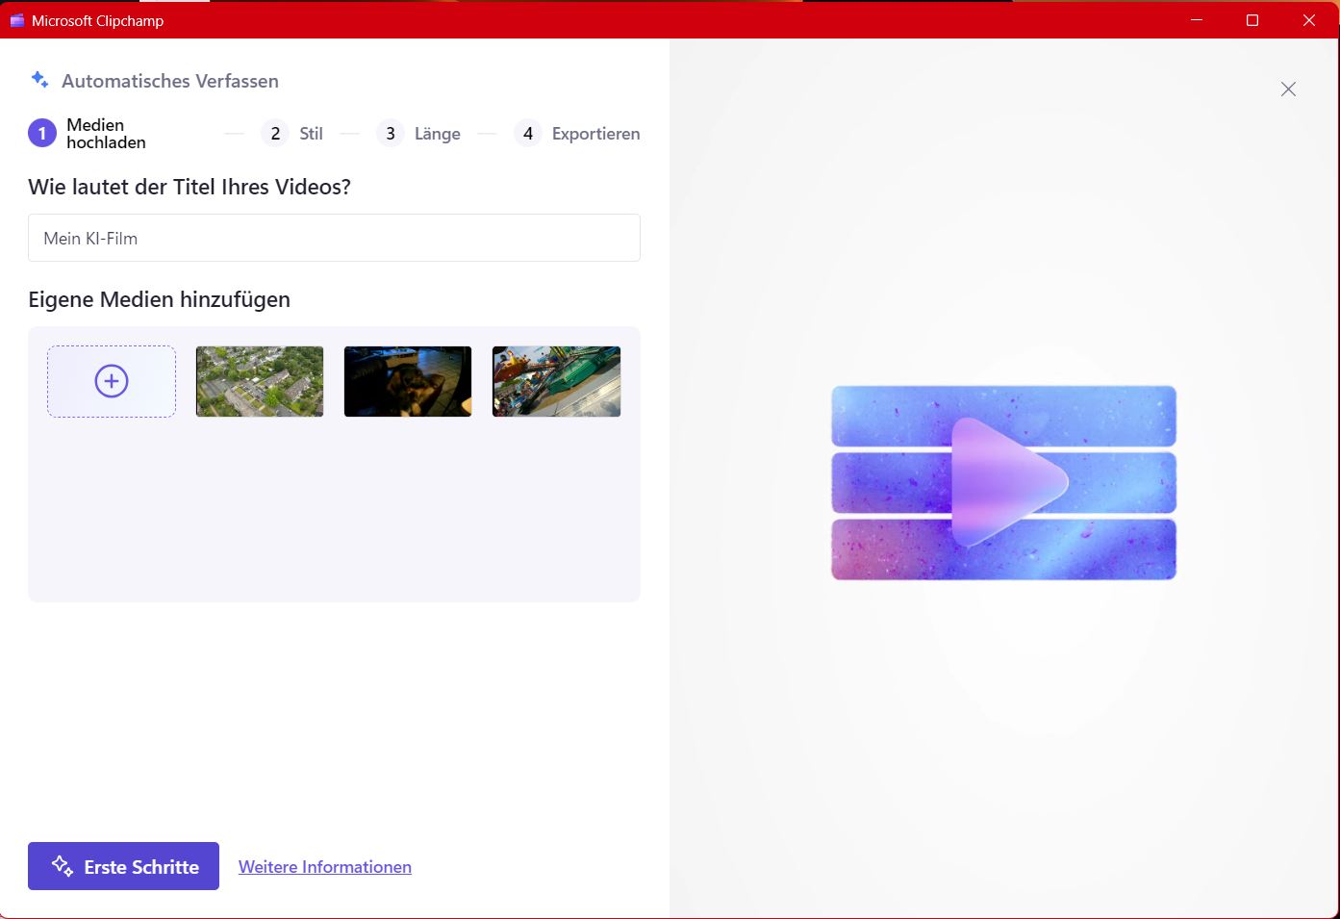The width and height of the screenshot is (1340, 919).
Task: Go to the Stil step label
Action: point(311,134)
